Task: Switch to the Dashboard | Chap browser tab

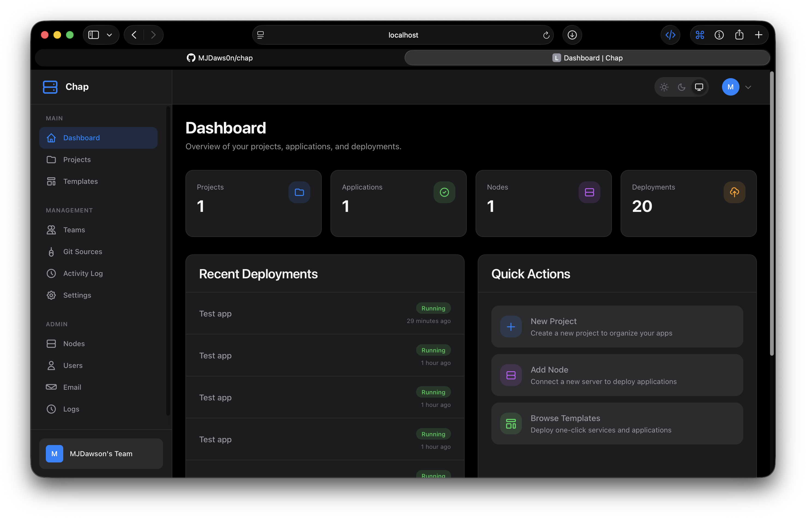Action: pos(587,57)
